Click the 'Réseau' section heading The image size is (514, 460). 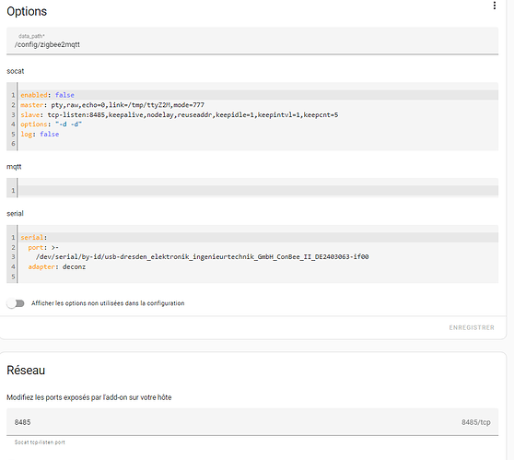click(x=26, y=371)
